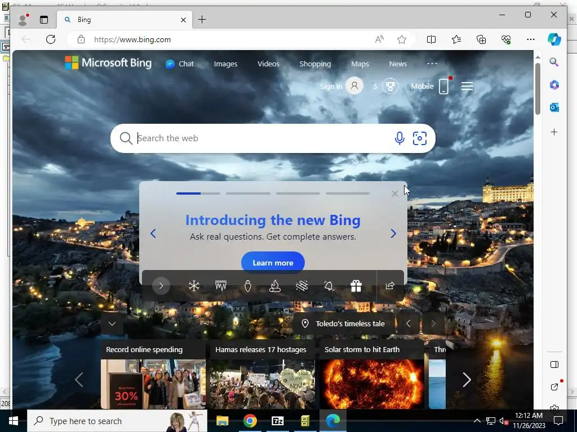Go to Bing Images
Image resolution: width=577 pixels, height=432 pixels.
(x=225, y=64)
